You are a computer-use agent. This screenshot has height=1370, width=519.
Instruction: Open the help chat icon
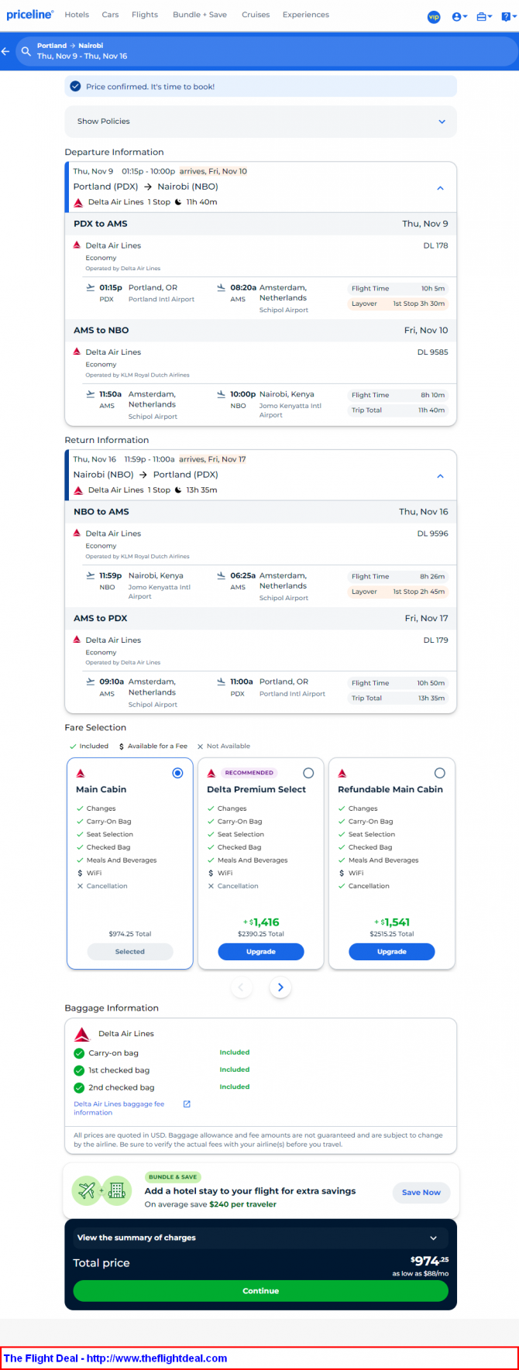coord(507,16)
